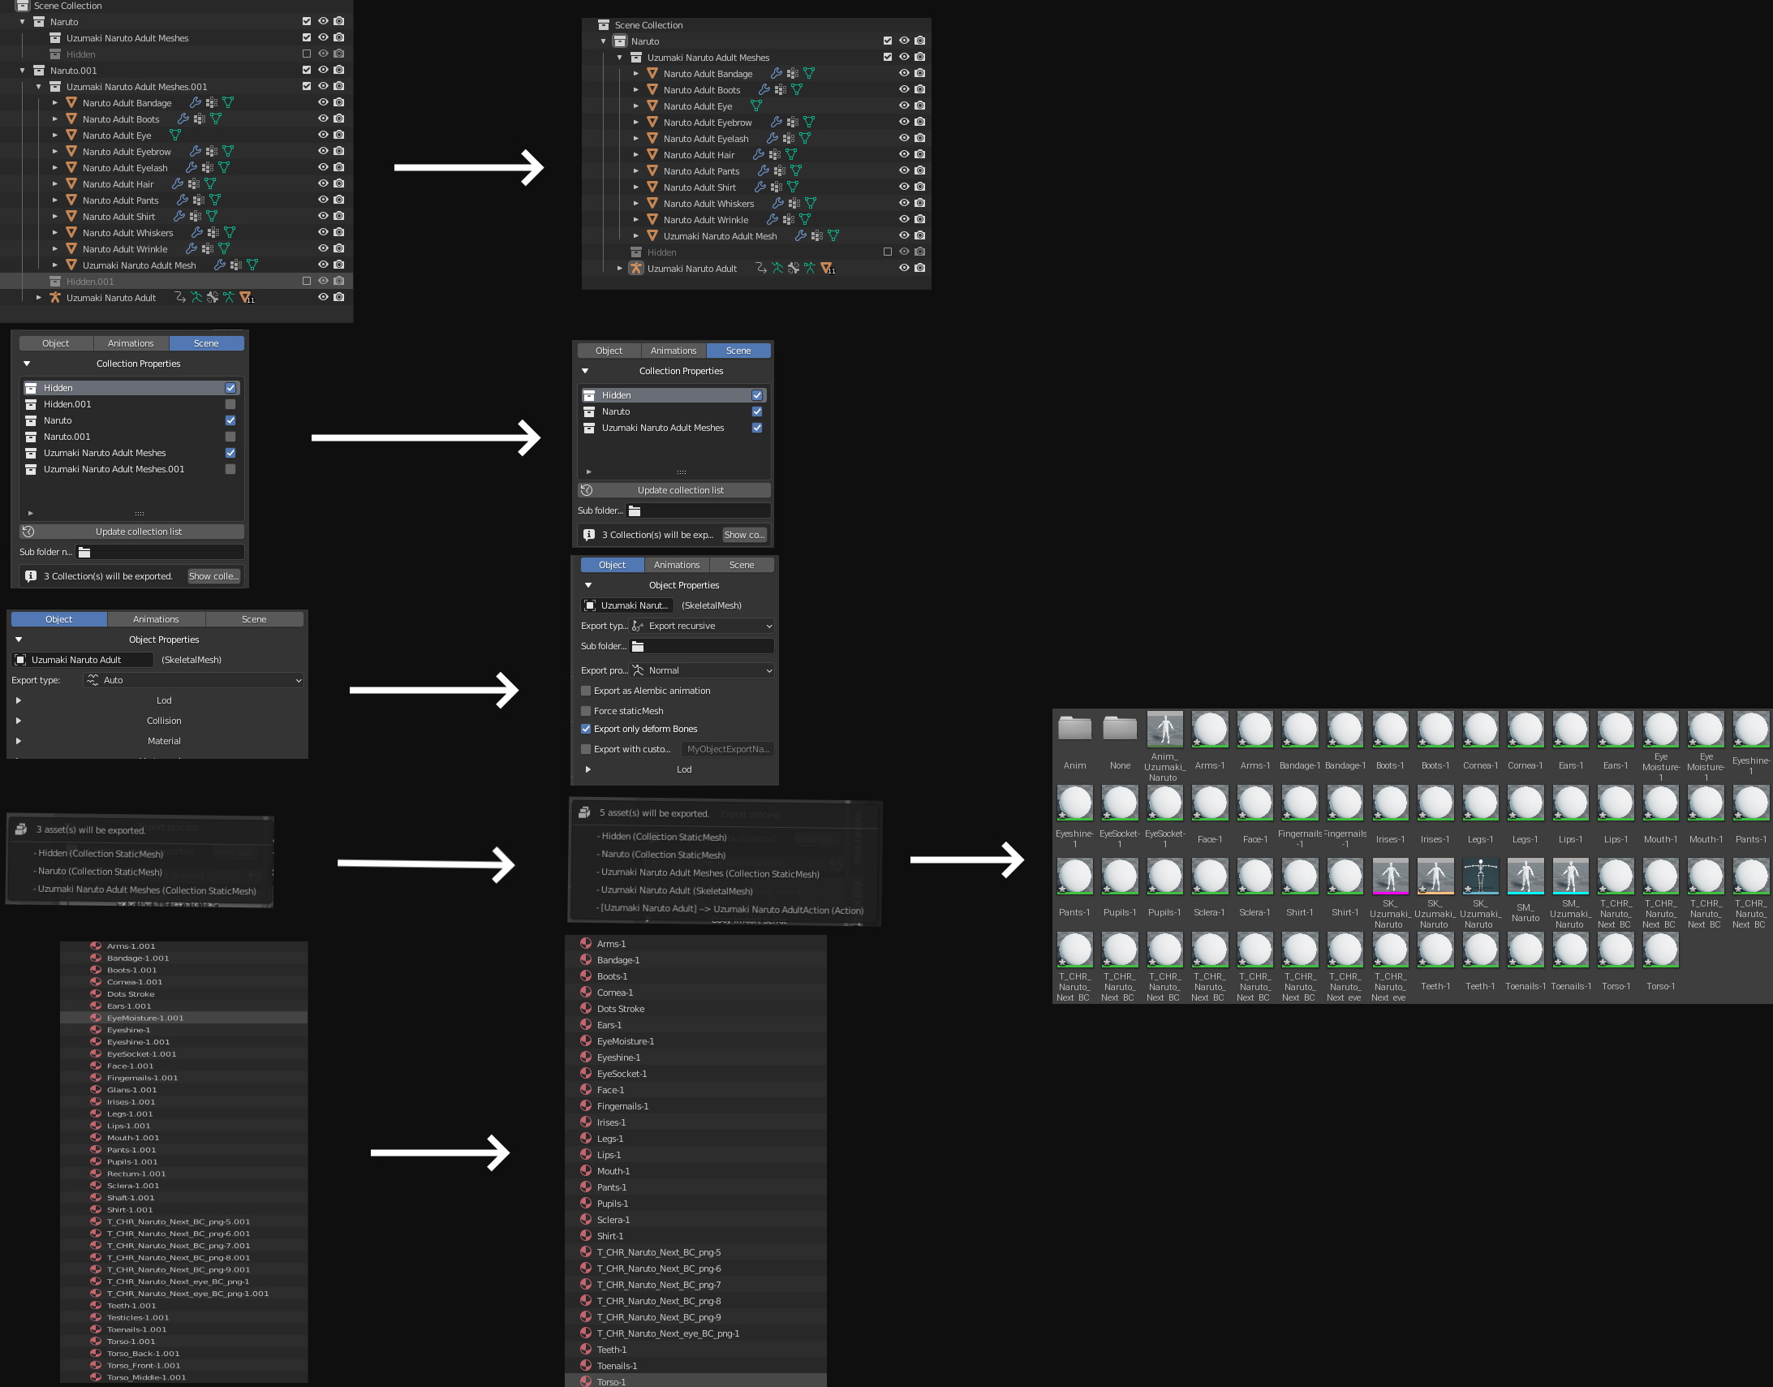
Task: Click the SkeletalMesh object icon in Object Properties
Action: (590, 605)
